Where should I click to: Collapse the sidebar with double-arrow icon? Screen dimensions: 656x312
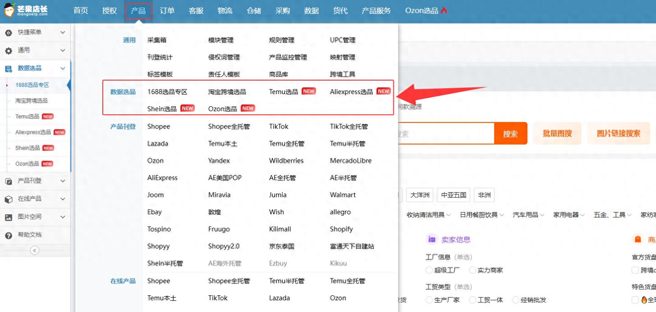[35, 250]
